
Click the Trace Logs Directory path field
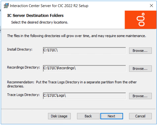[x=84, y=96]
